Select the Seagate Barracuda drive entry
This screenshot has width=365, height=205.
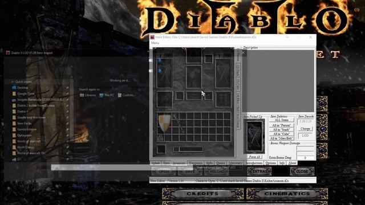click(x=40, y=100)
